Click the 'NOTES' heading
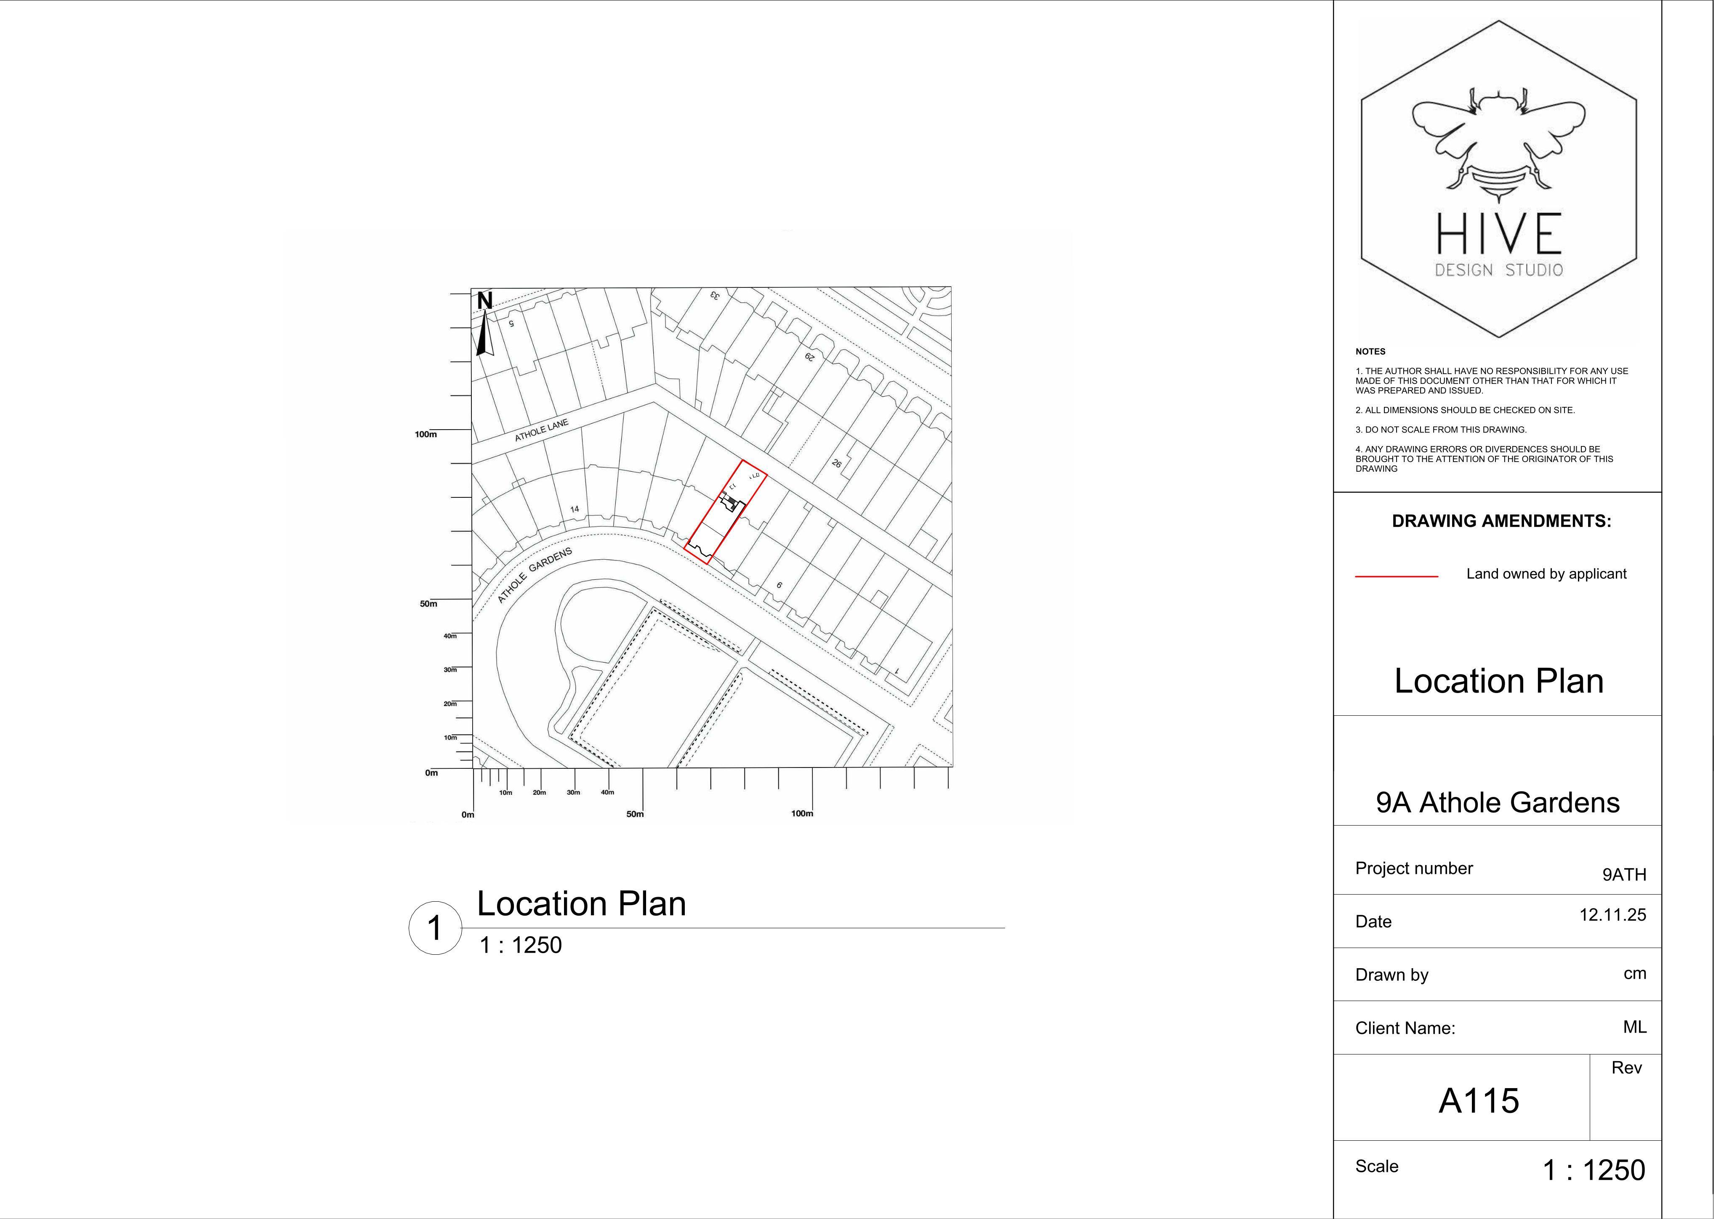This screenshot has width=1724, height=1219. [x=1370, y=351]
